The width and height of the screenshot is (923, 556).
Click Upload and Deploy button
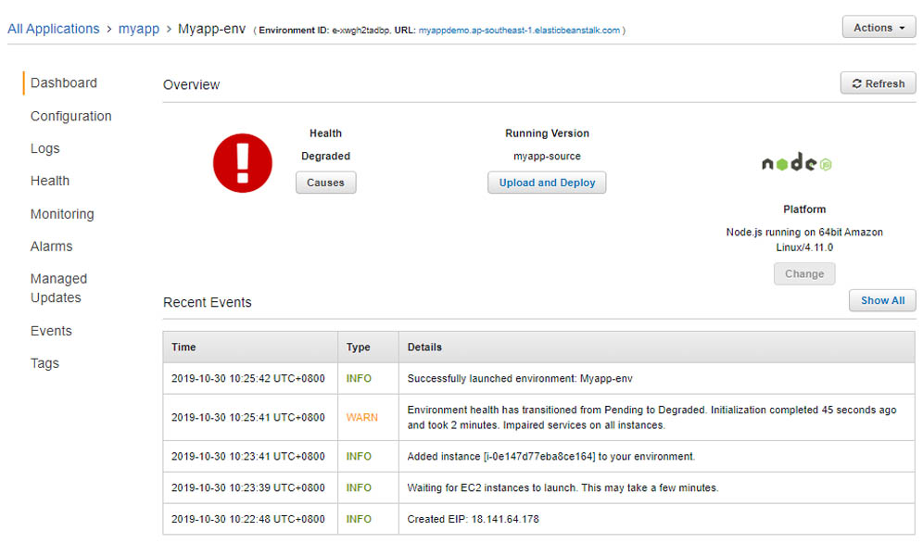click(x=547, y=183)
